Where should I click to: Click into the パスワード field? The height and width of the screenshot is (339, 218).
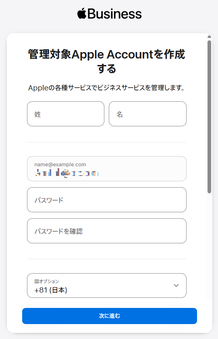tap(107, 200)
